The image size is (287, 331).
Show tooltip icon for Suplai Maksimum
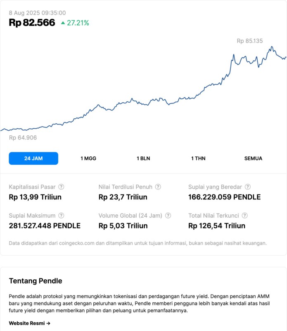(x=61, y=216)
